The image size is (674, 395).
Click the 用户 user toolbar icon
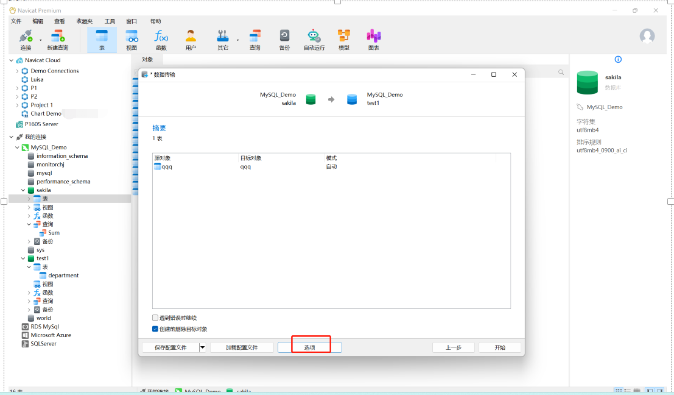(191, 39)
